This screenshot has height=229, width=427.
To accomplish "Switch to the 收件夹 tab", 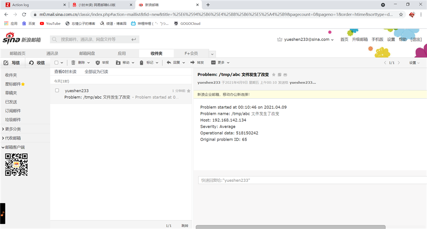I will point(156,53).
